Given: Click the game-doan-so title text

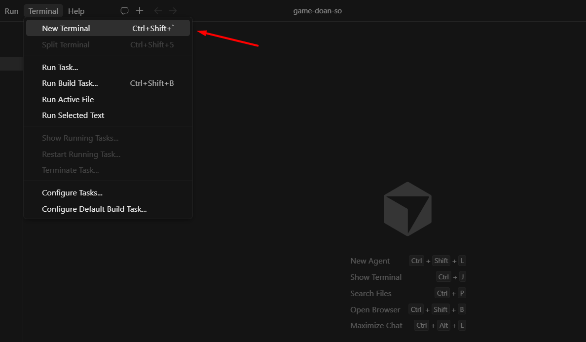Looking at the screenshot, I should click(x=317, y=11).
